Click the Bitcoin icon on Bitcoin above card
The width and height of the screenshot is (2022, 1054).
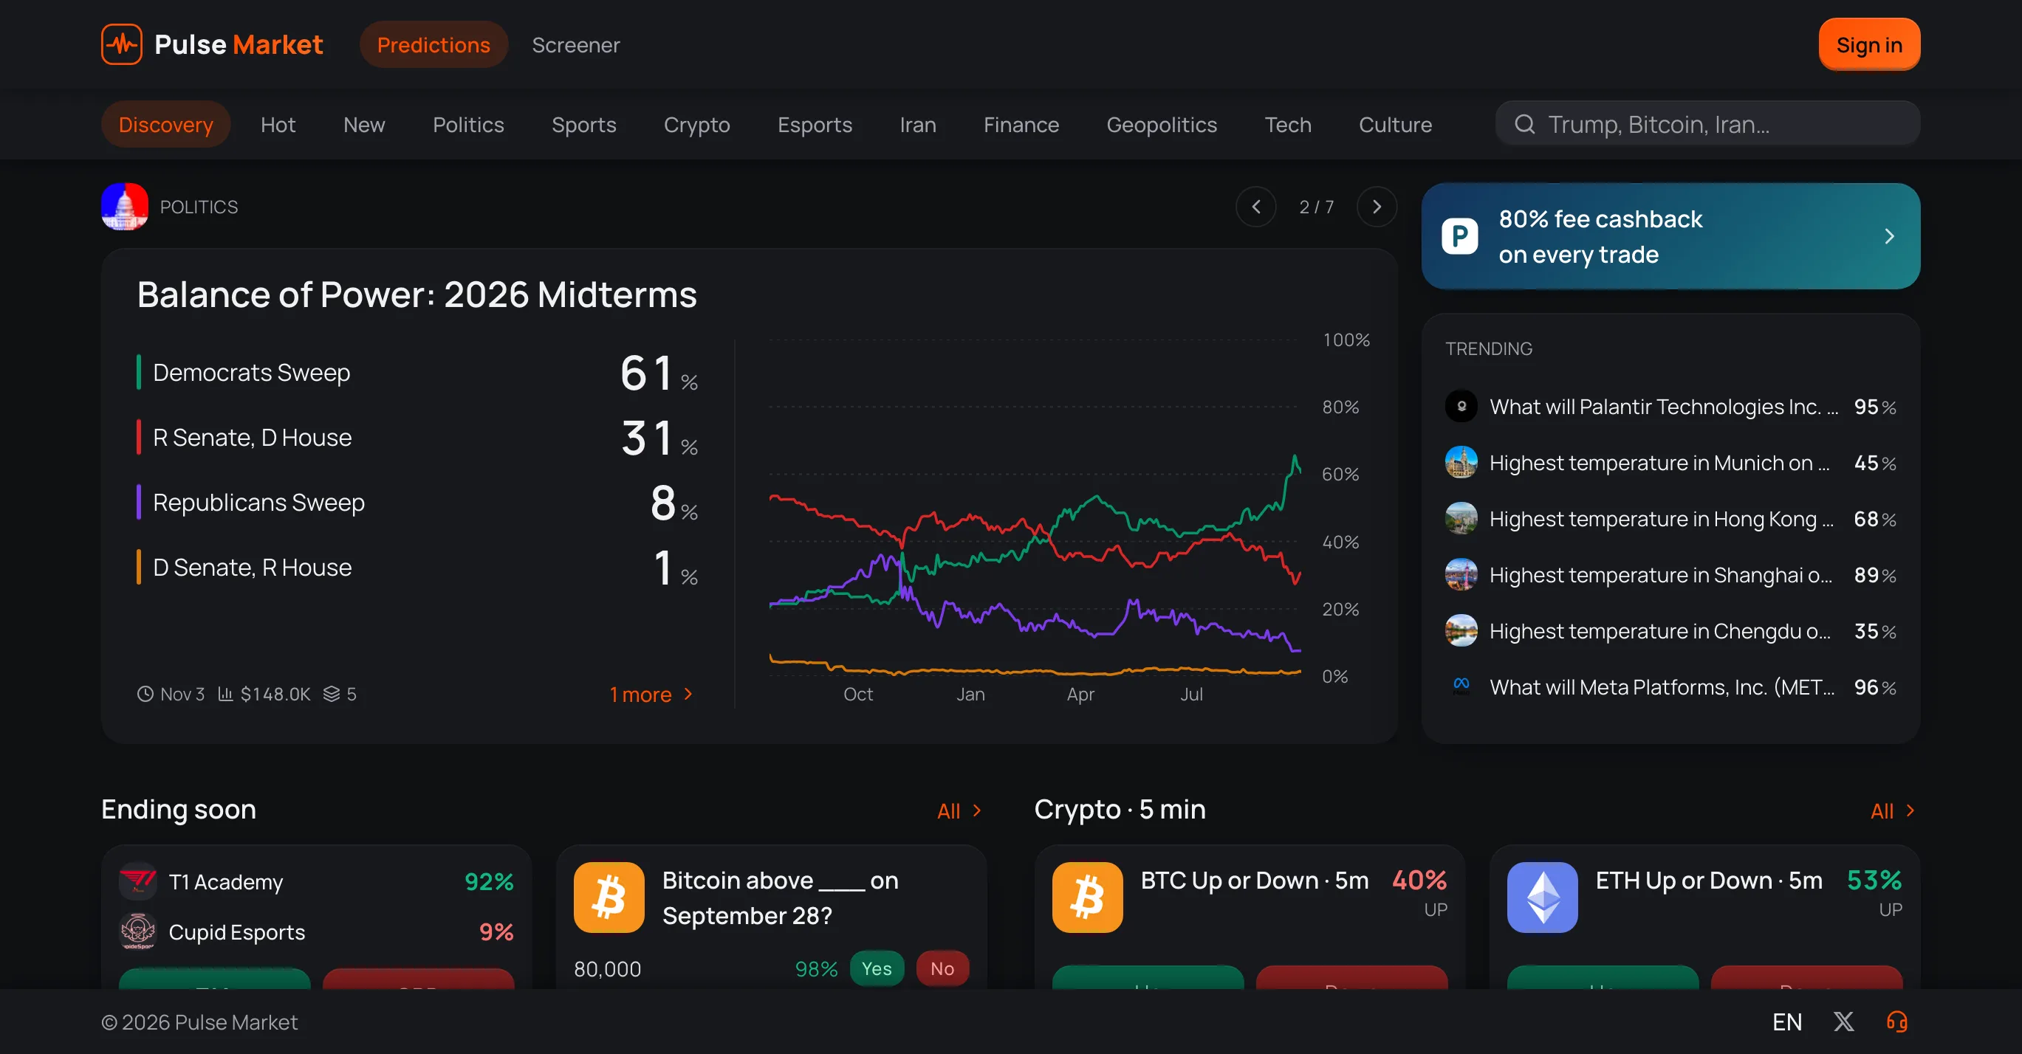tap(609, 898)
